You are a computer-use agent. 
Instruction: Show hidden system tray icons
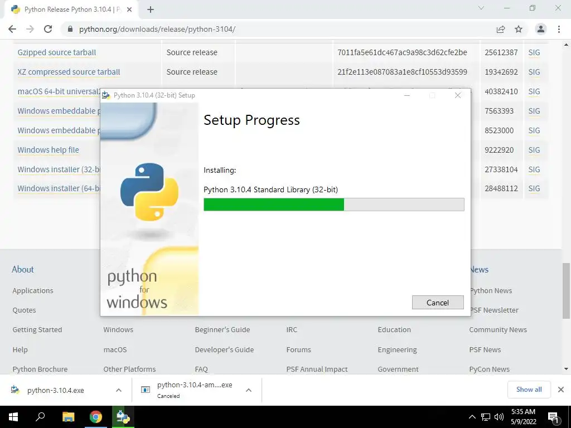pos(472,417)
